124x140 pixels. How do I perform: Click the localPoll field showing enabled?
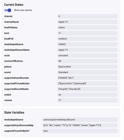click(x=88, y=39)
